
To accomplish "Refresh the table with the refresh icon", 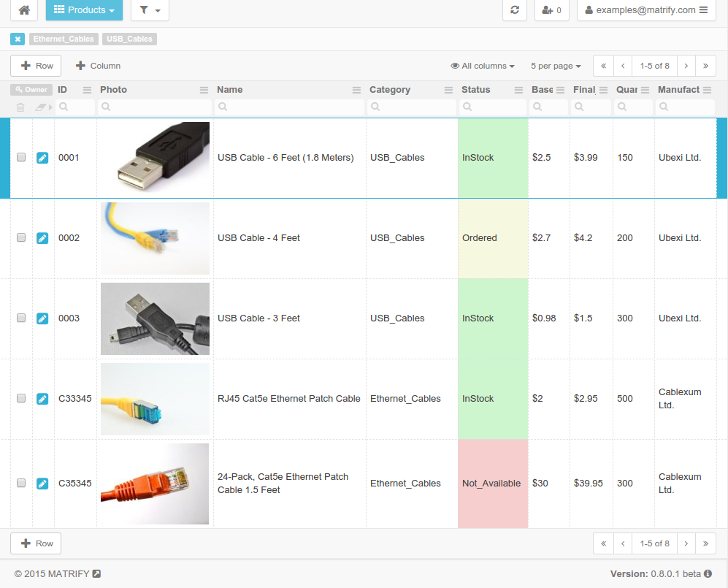I will coord(515,10).
